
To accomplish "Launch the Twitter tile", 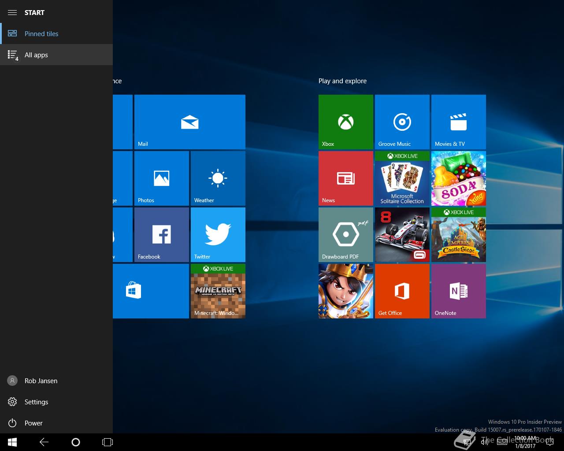I will coord(218,235).
